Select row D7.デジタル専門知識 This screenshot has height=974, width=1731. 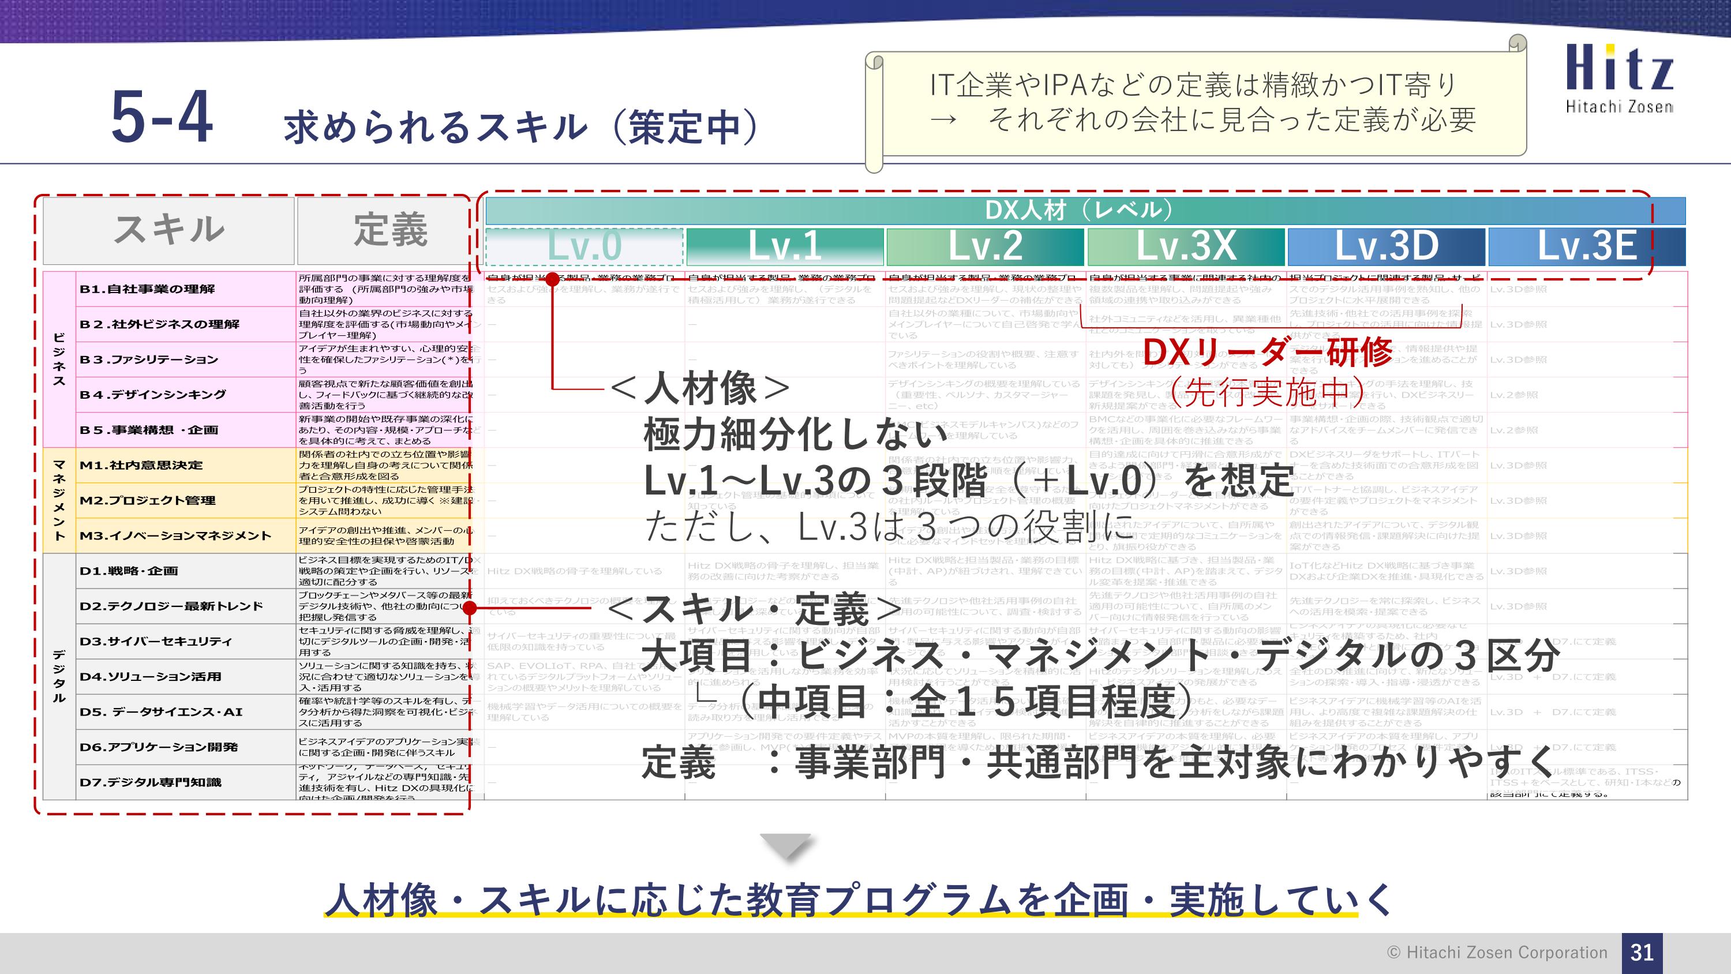tap(150, 782)
